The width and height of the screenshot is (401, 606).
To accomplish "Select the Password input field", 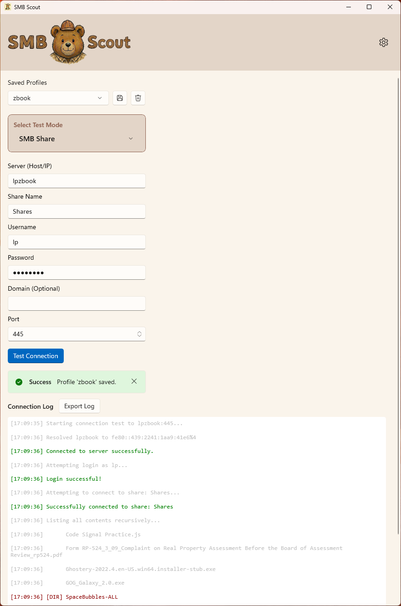I will click(77, 272).
